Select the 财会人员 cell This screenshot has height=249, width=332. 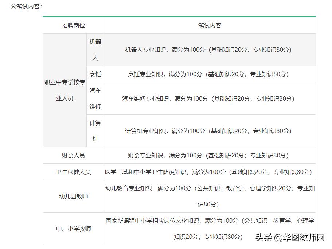coord(73,155)
